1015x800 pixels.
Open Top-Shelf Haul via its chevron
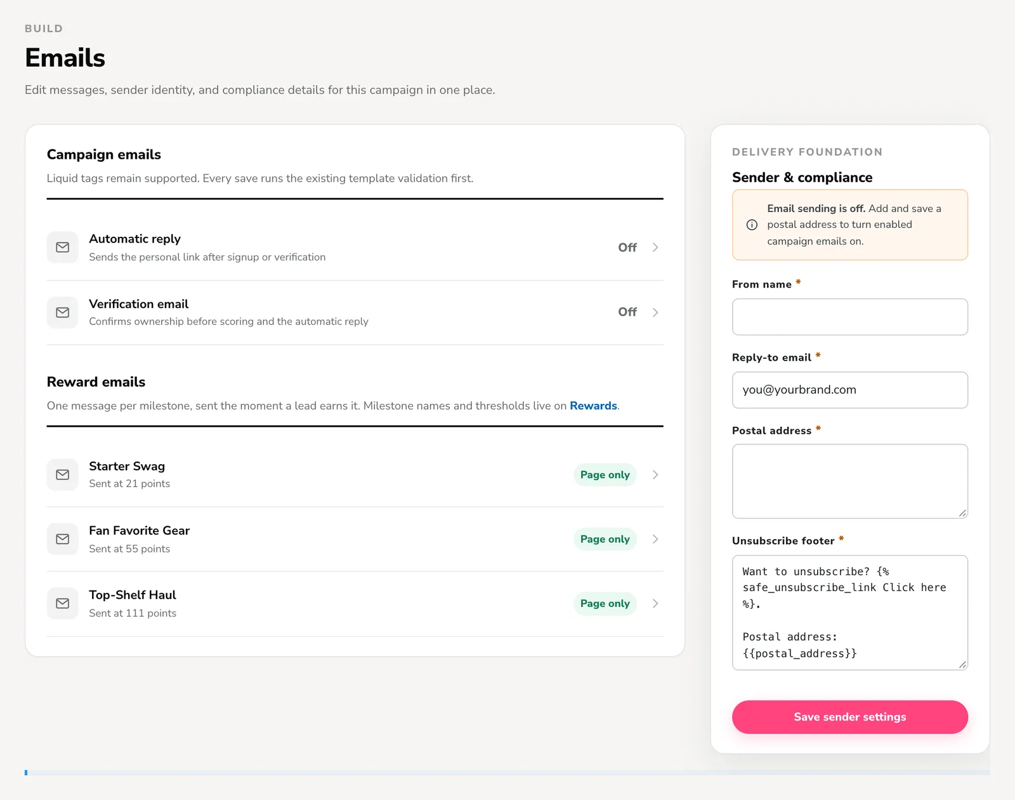pos(655,604)
